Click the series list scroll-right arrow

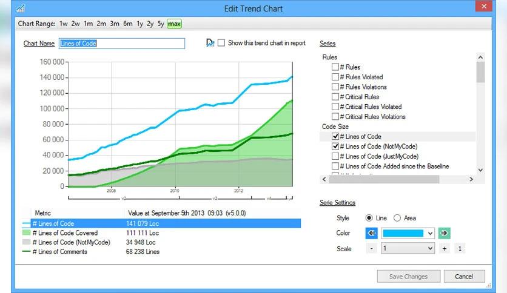point(471,179)
